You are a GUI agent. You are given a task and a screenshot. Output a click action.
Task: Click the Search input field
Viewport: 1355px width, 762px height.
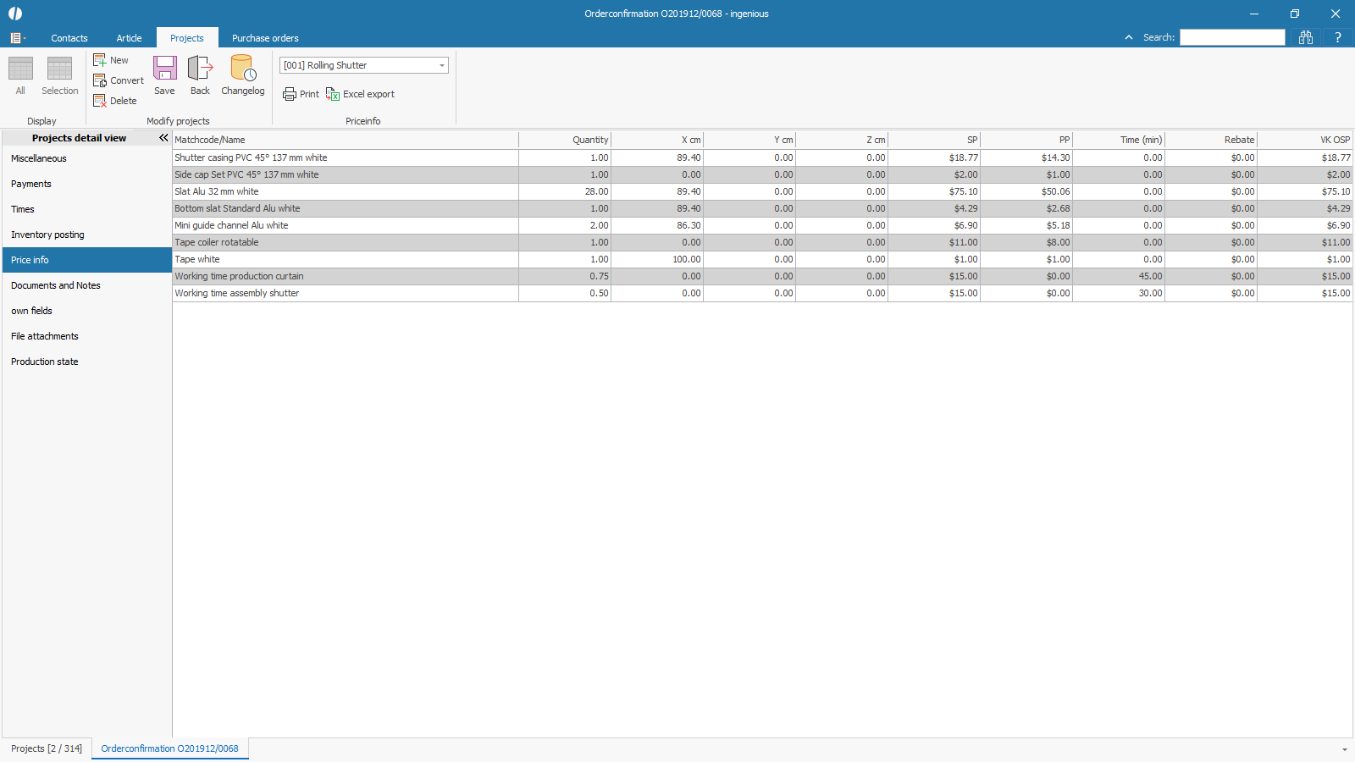[x=1232, y=37]
